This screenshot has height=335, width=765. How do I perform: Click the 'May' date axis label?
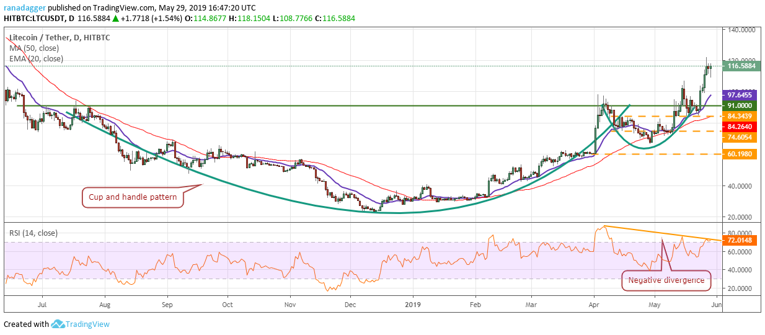pyautogui.click(x=655, y=305)
